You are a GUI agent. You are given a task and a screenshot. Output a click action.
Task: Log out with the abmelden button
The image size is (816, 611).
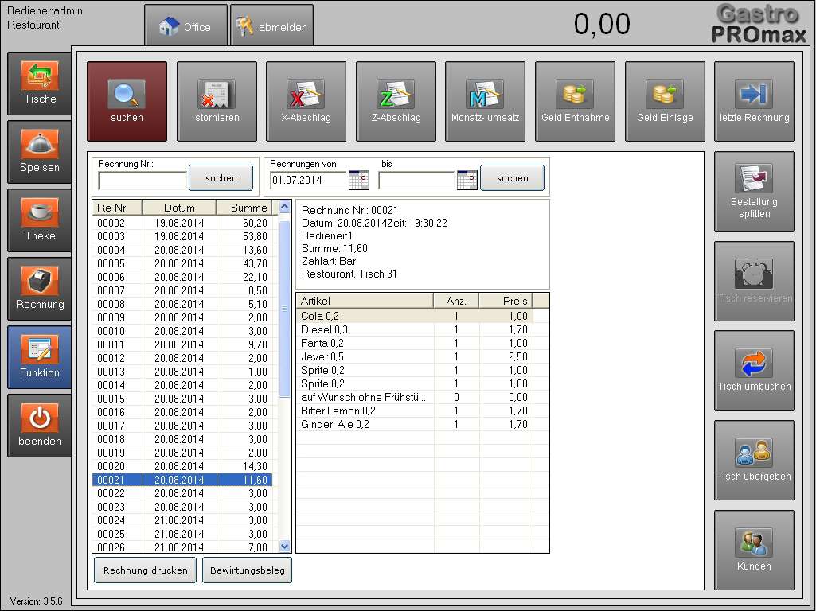coord(271,26)
